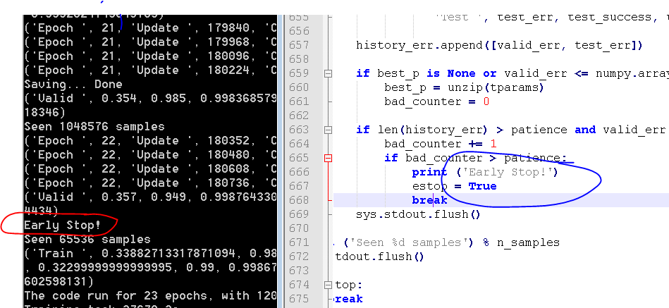Click line number 660 in the editor margin
Image resolution: width=669 pixels, height=308 pixels.
click(299, 87)
